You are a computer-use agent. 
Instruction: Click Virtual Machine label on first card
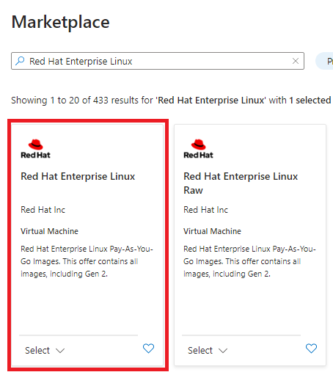click(49, 231)
